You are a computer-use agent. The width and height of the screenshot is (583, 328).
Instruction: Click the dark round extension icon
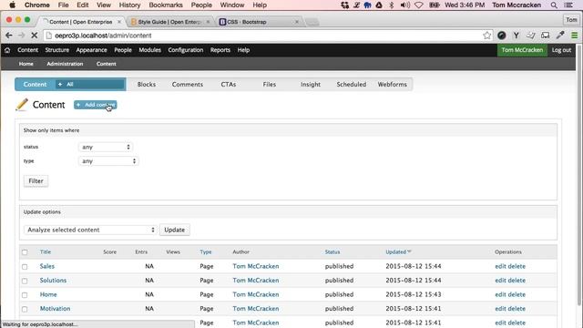[502, 36]
